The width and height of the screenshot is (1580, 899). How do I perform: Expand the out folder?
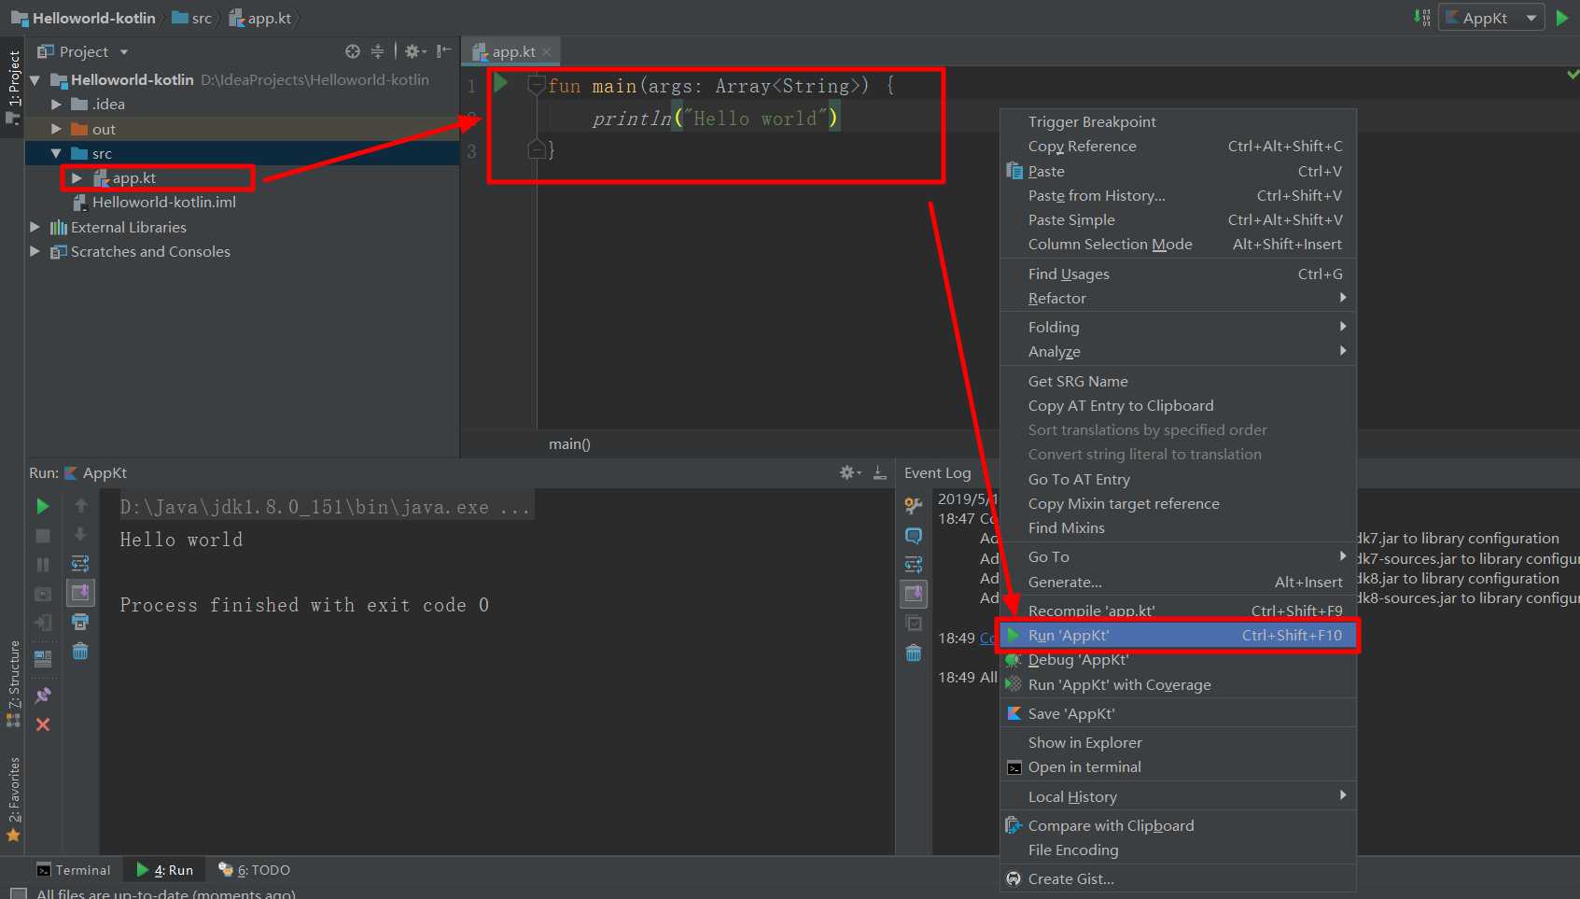[56, 129]
